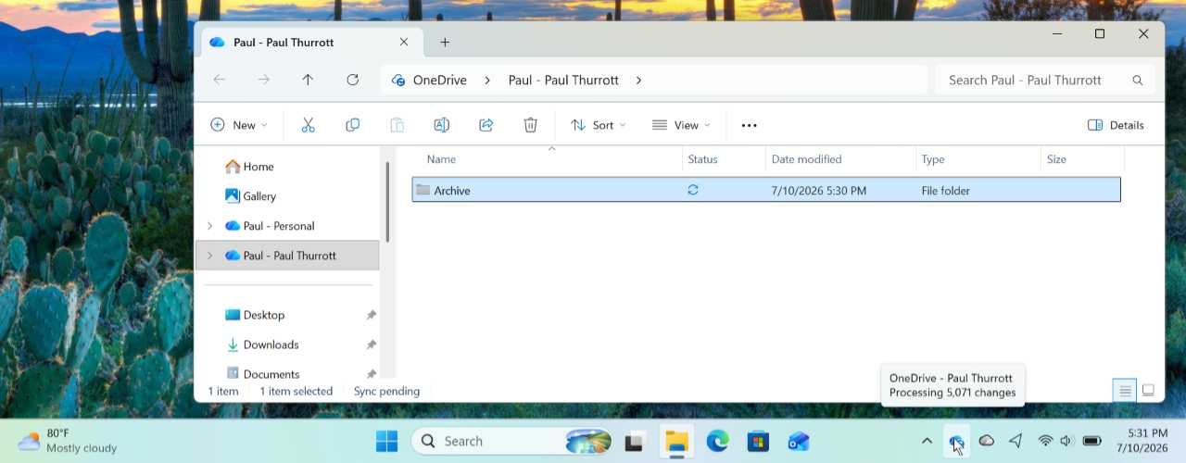Click chevron after OneDrive in address bar
Image resolution: width=1186 pixels, height=463 pixels.
[x=487, y=81]
